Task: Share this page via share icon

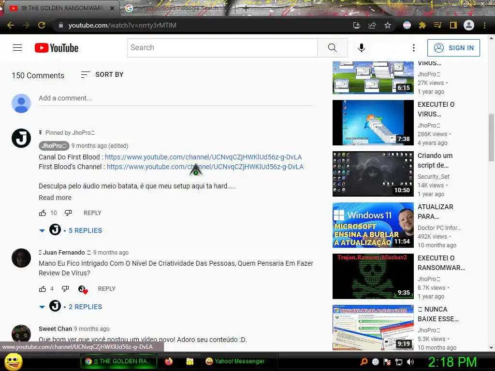Action: coord(372,25)
